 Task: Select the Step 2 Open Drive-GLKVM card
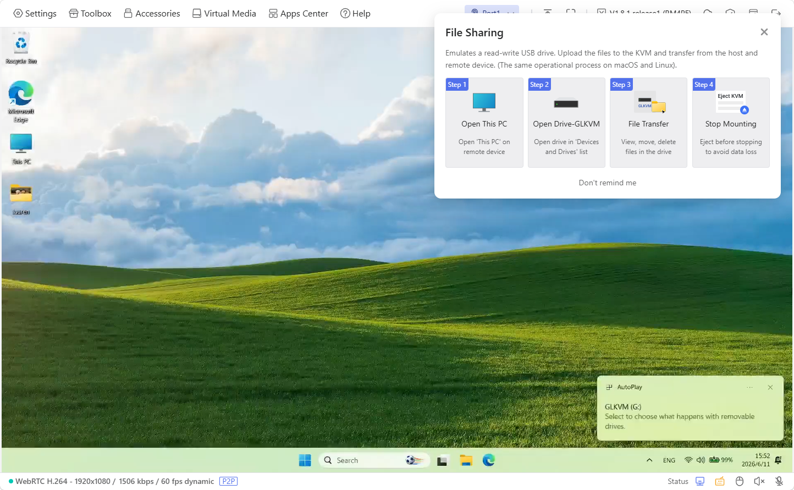tap(566, 123)
